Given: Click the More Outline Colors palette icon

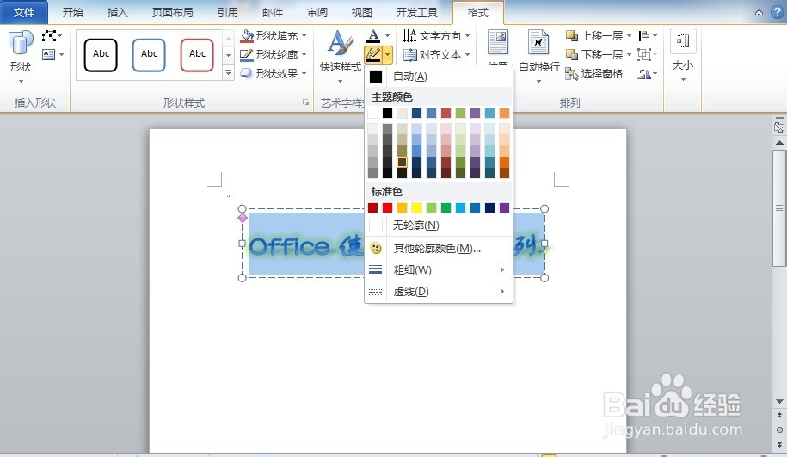Looking at the screenshot, I should pos(375,248).
